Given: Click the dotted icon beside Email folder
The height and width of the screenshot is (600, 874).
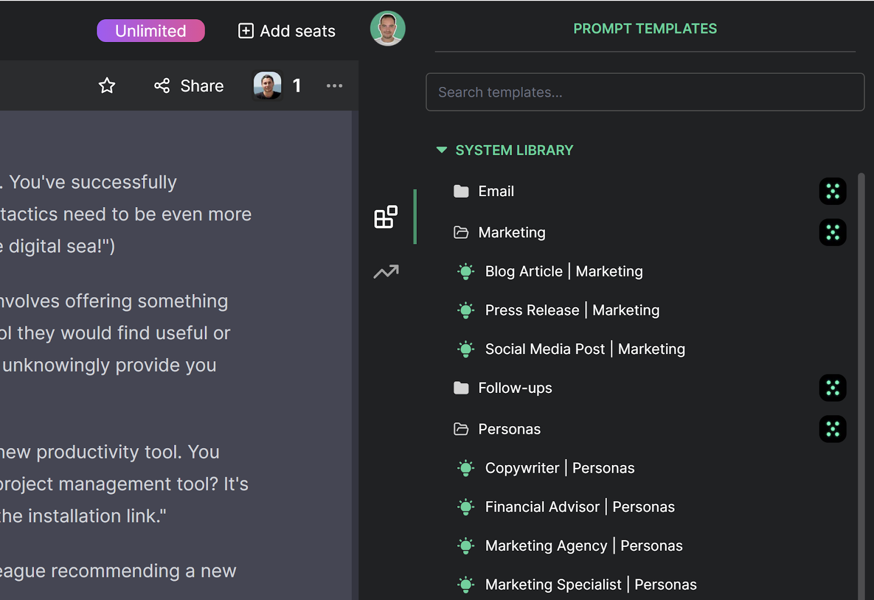Looking at the screenshot, I should [x=832, y=191].
